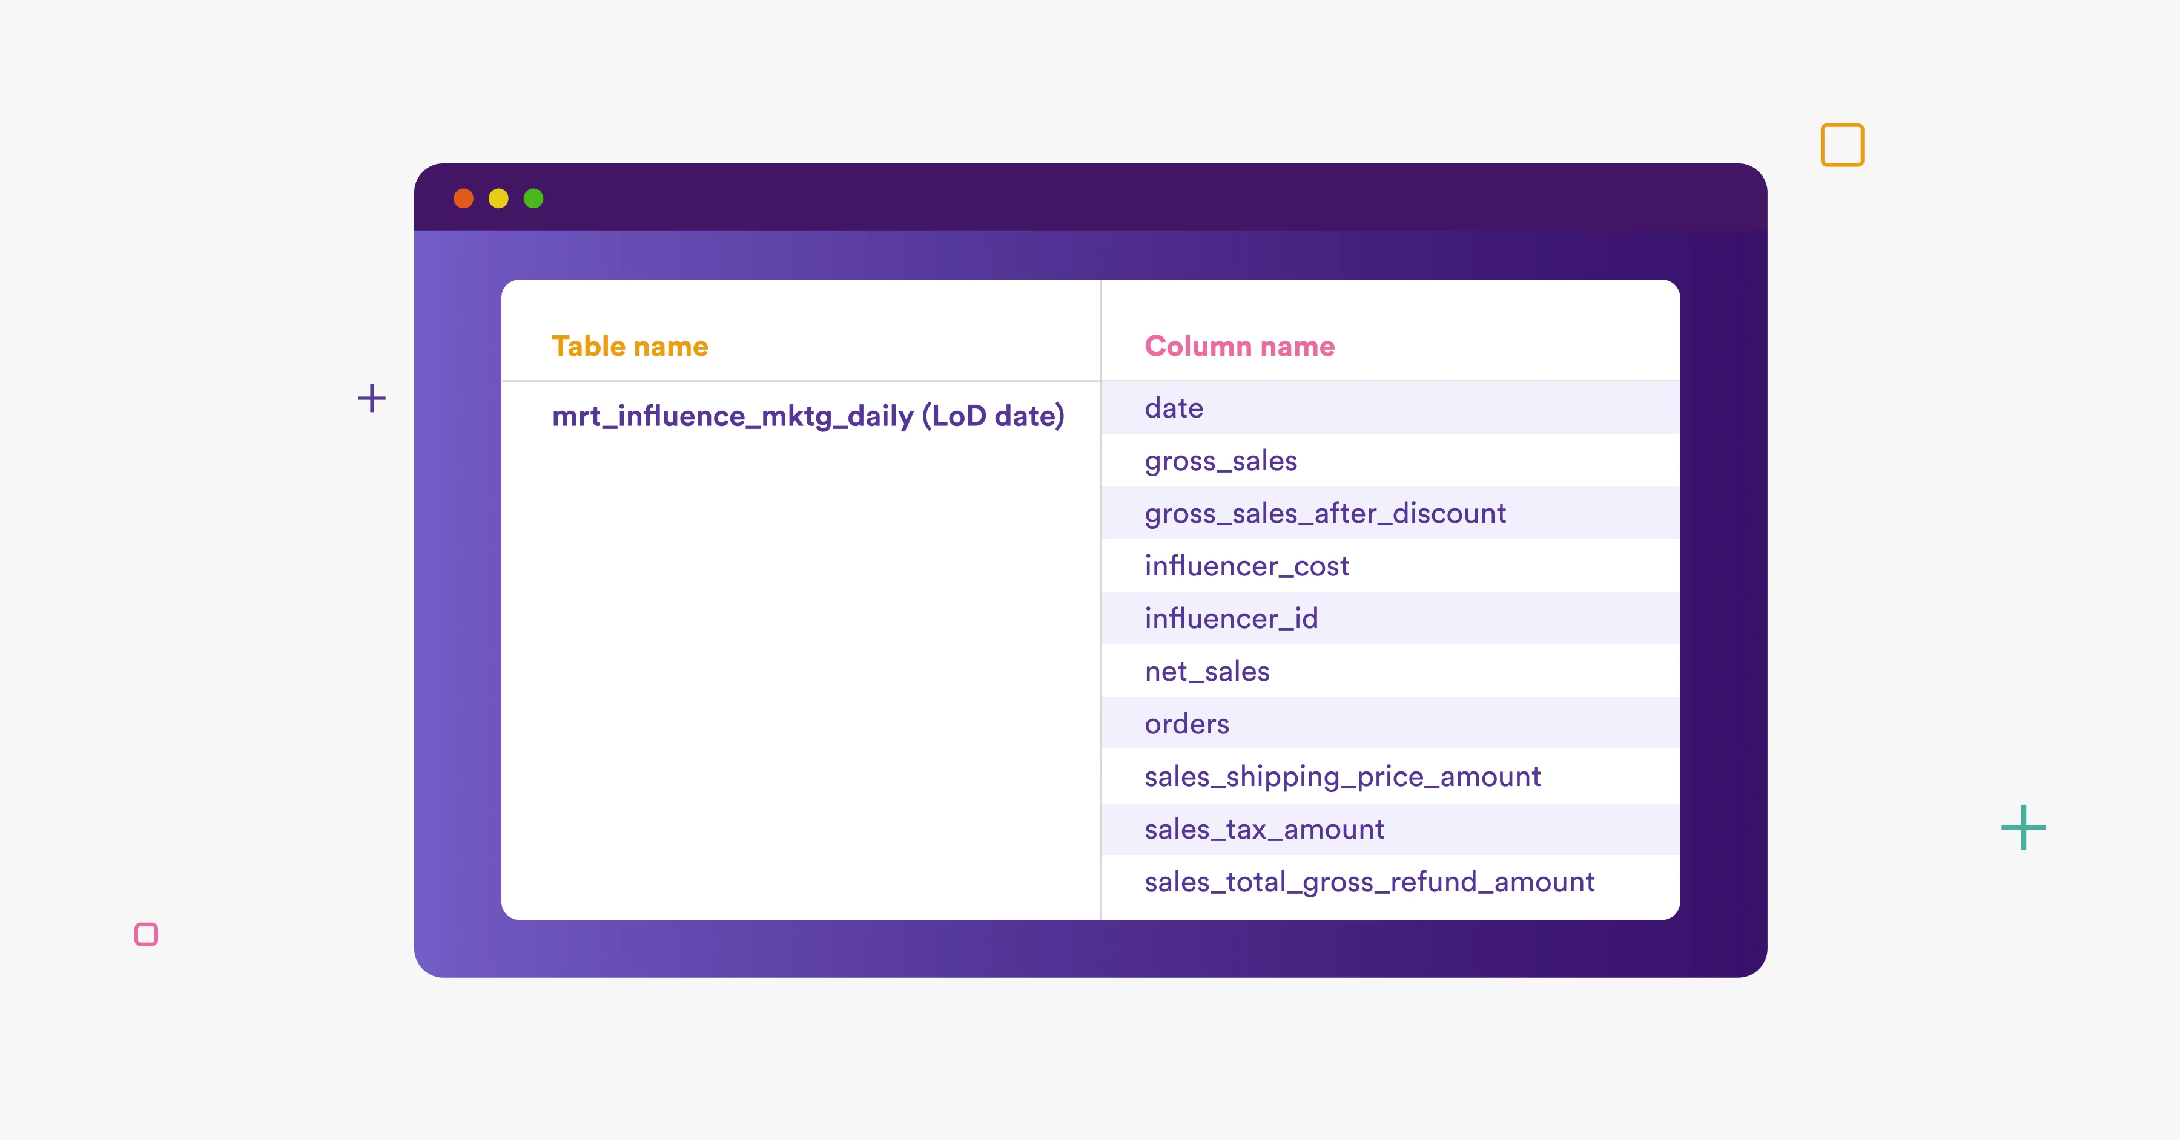Click the green maximize window dot

click(x=533, y=198)
